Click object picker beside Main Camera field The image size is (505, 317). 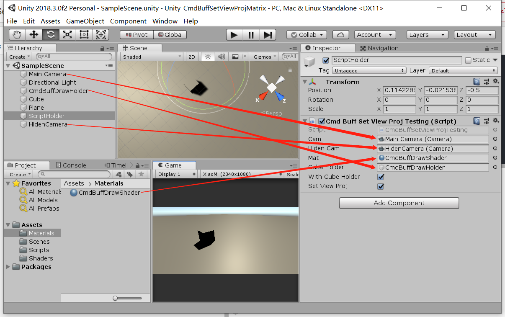[495, 139]
